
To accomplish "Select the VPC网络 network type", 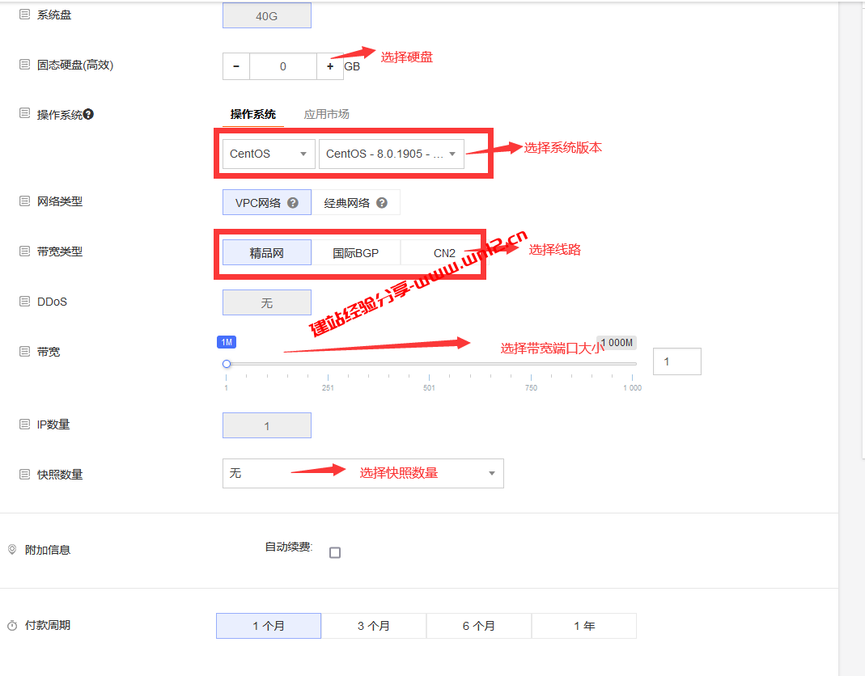I will tap(263, 201).
